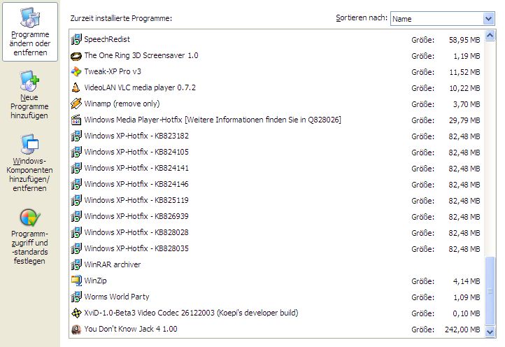This screenshot has width=505, height=347.
Task: Click the SpeechRedist installer icon
Action: pos(76,39)
